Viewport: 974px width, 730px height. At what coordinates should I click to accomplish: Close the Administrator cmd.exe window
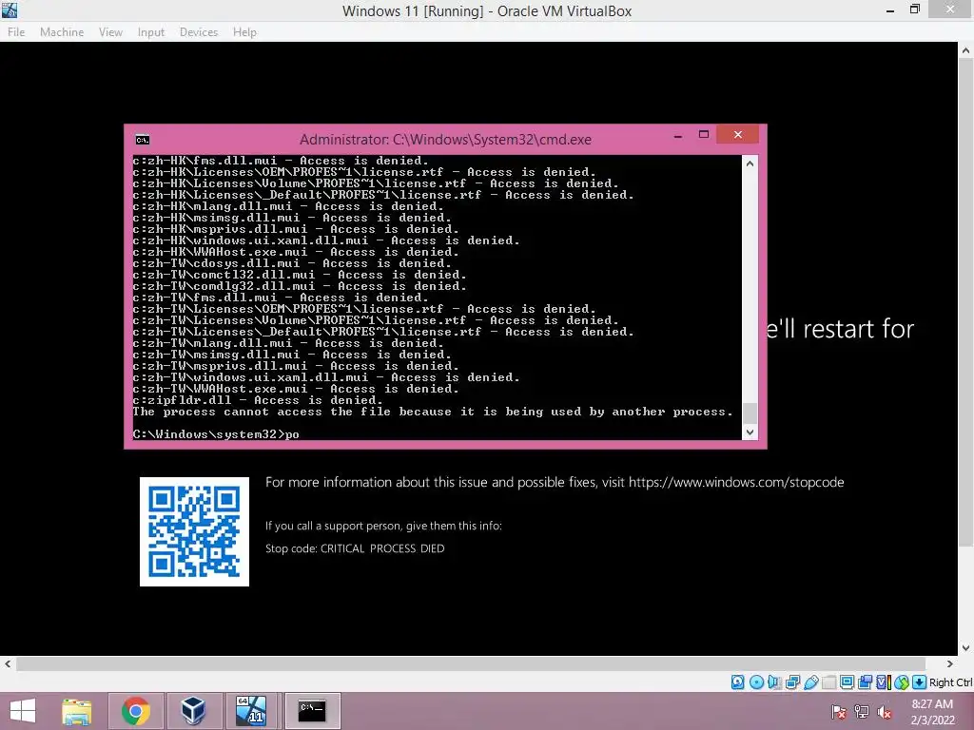(737, 135)
